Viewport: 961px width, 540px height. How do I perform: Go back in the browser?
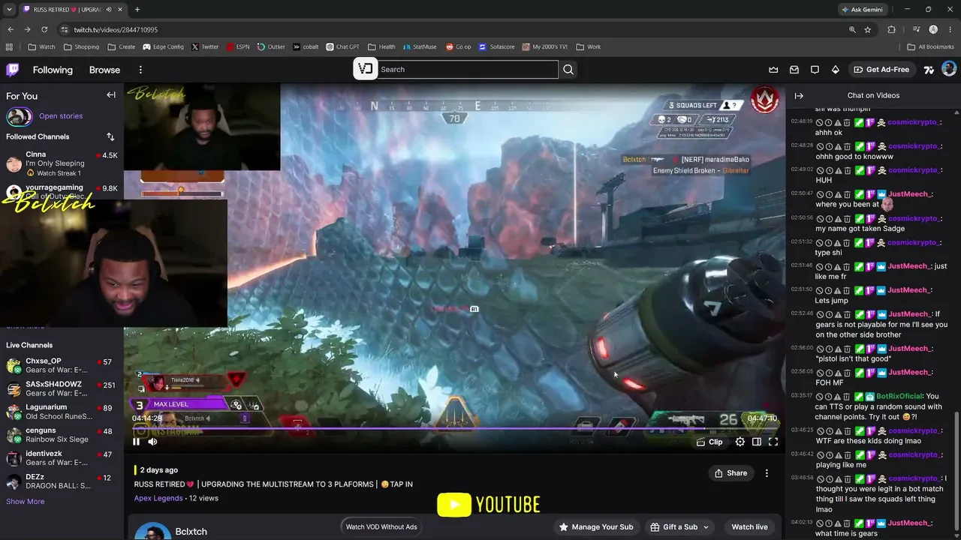pos(11,29)
